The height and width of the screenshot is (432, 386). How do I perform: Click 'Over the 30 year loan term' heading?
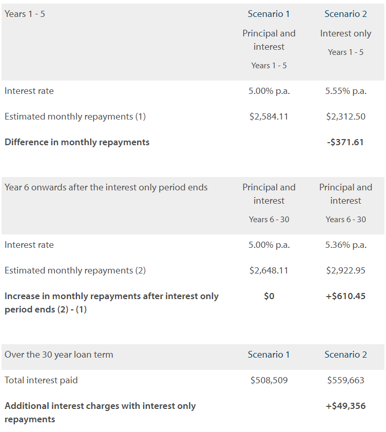59,355
